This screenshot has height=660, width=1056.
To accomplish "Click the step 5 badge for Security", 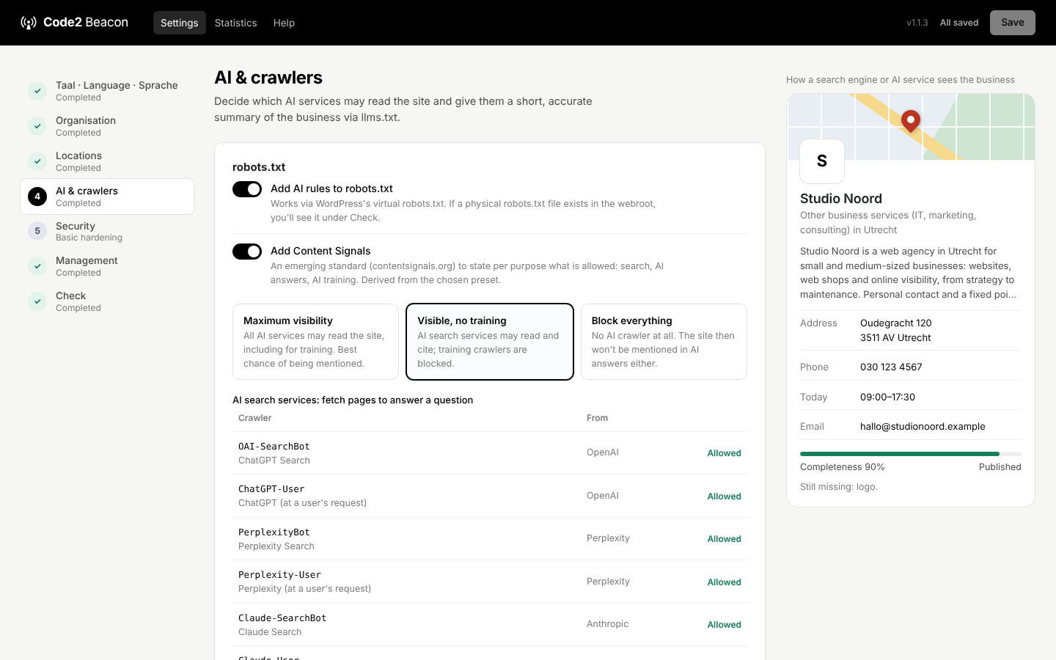I will 37,231.
